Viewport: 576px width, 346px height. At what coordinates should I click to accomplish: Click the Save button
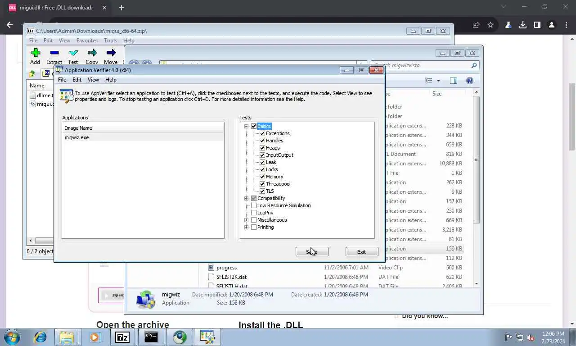tap(312, 252)
